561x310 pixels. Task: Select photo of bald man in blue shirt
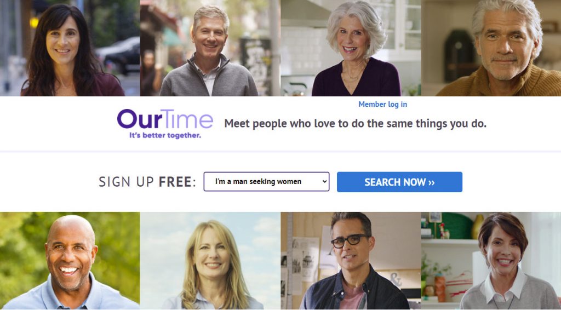[70, 261]
